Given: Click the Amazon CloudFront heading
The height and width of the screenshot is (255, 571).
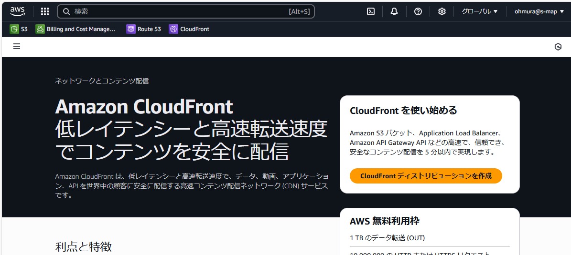Looking at the screenshot, I should point(144,106).
